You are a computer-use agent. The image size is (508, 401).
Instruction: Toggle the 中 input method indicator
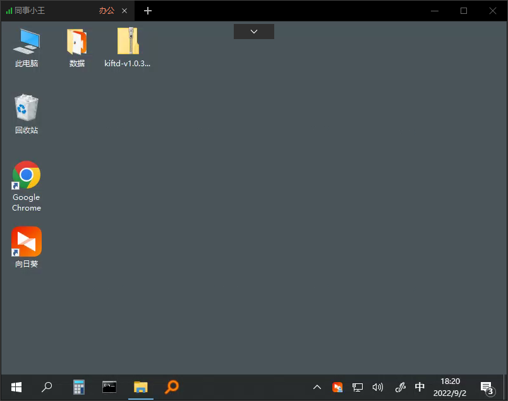coord(420,387)
